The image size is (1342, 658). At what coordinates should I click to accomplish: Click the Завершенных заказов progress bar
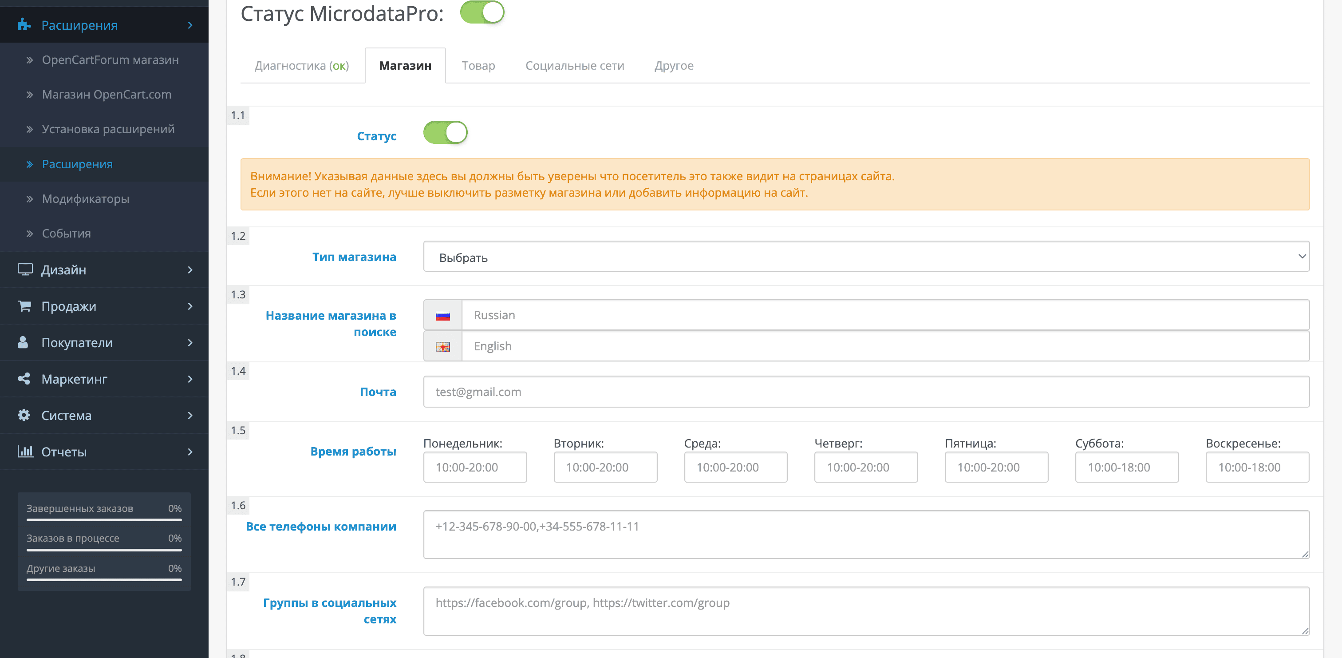(104, 520)
